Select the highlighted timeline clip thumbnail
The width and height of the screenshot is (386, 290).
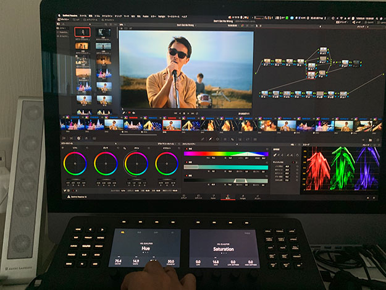tap(171, 125)
